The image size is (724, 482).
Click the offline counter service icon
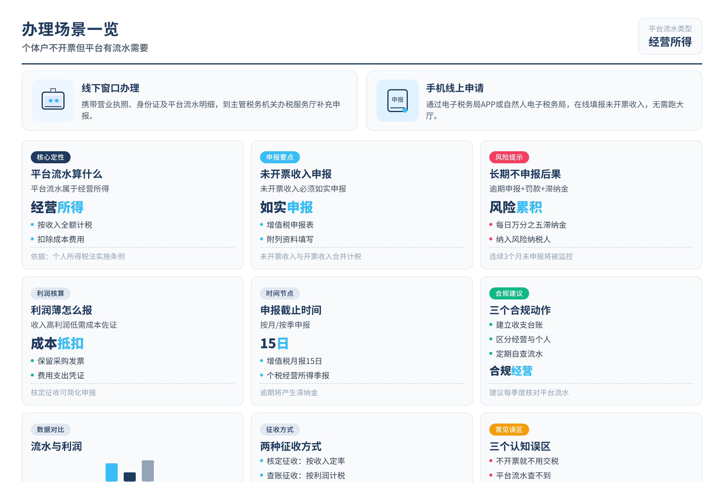tap(53, 101)
